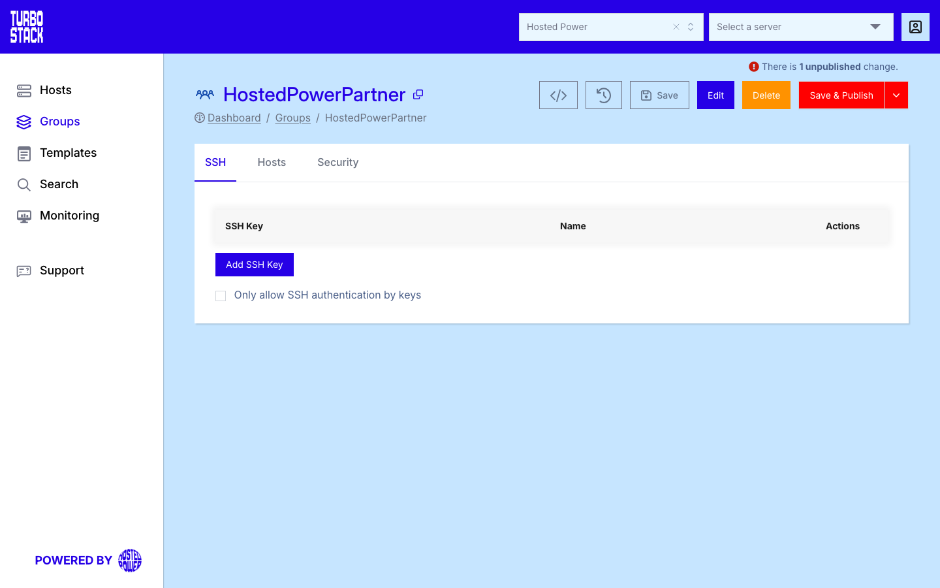Open Templates in the sidebar
940x588 pixels.
[56, 153]
